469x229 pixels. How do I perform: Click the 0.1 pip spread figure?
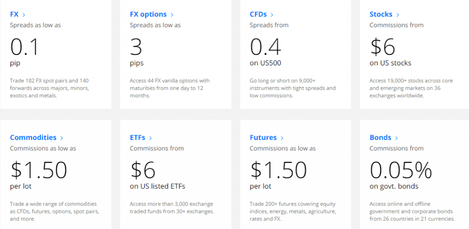pos(25,47)
